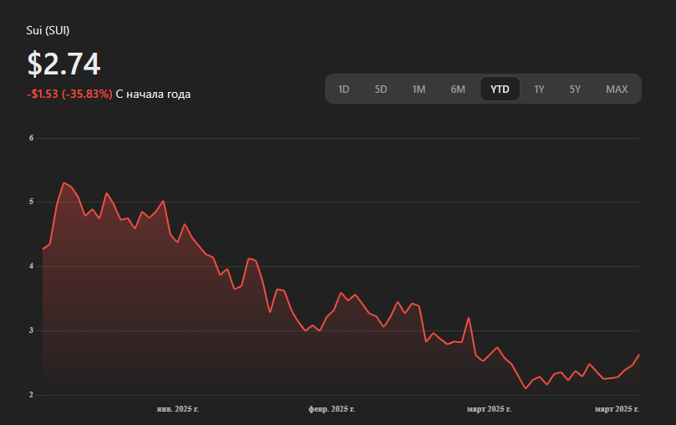Select the 1M time range
Screen dimensions: 676x425
point(419,90)
